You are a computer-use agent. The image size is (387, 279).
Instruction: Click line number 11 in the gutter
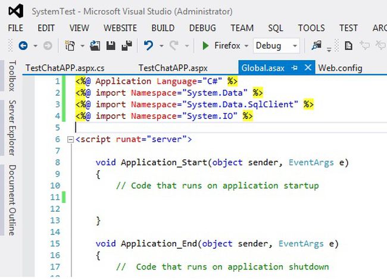(x=55, y=198)
